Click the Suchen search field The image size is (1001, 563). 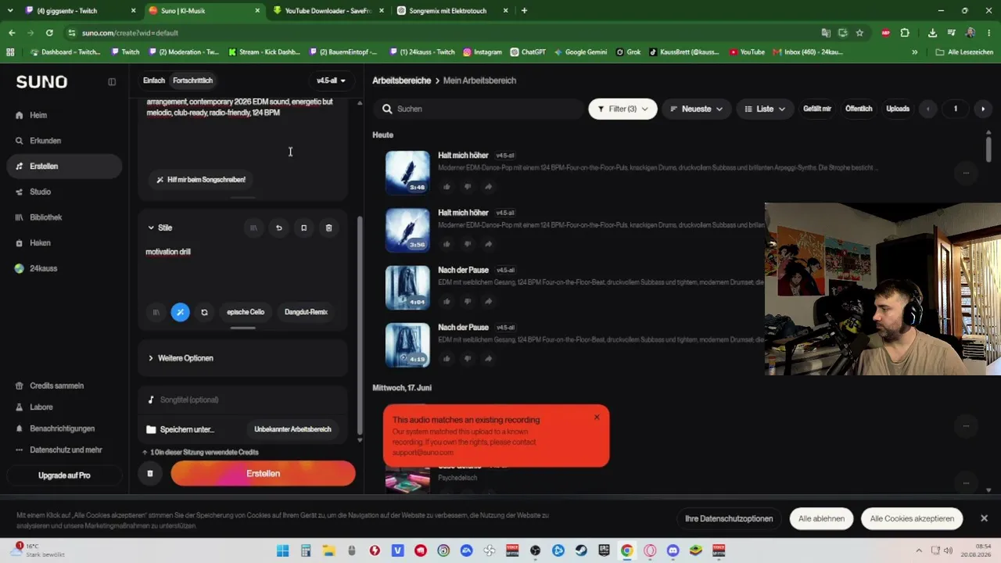478,109
